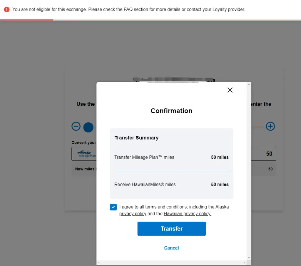
Task: Open the terms and conditions link
Action: pos(166,207)
